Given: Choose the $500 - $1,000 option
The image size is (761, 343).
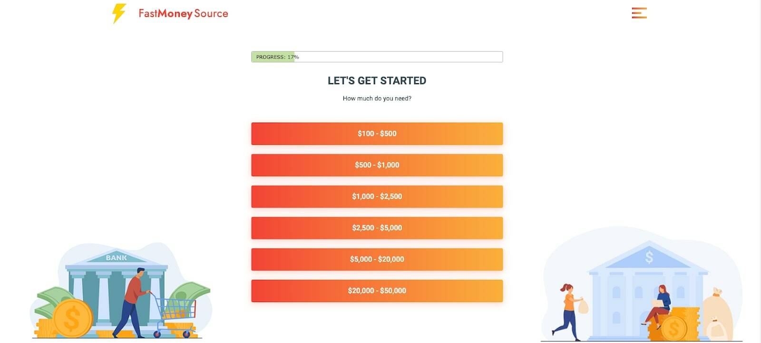Looking at the screenshot, I should (x=377, y=165).
